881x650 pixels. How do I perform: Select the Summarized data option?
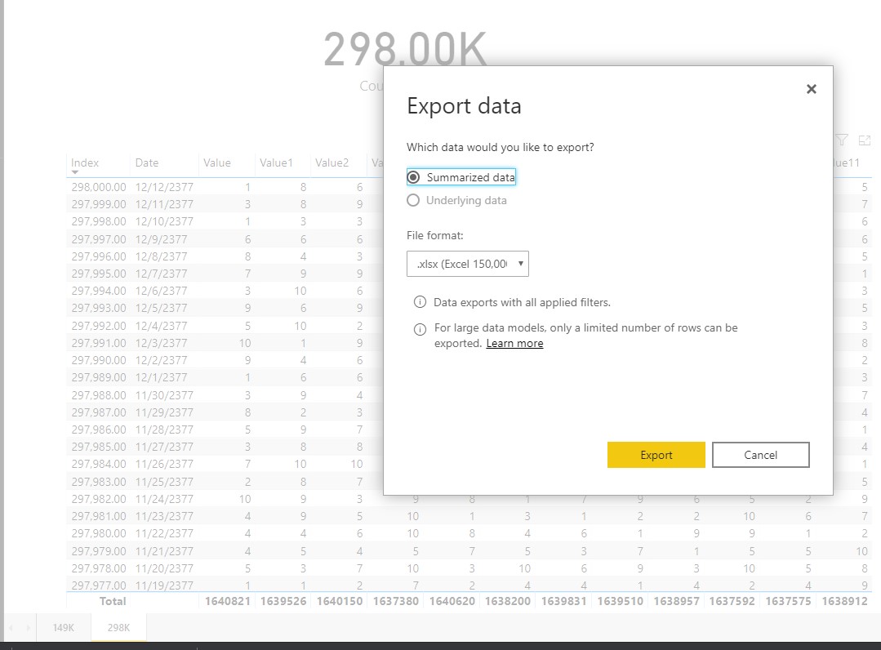tap(461, 177)
